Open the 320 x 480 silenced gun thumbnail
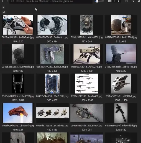This screenshot has width=141, height=143. point(121,113)
